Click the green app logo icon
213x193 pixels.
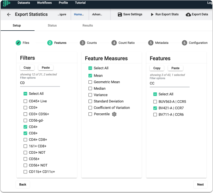(6, 3)
